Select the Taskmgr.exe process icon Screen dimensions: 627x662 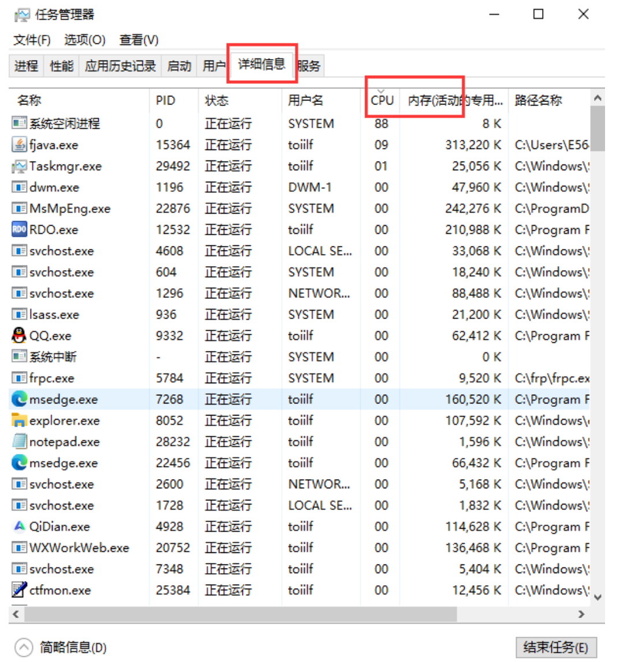[20, 166]
